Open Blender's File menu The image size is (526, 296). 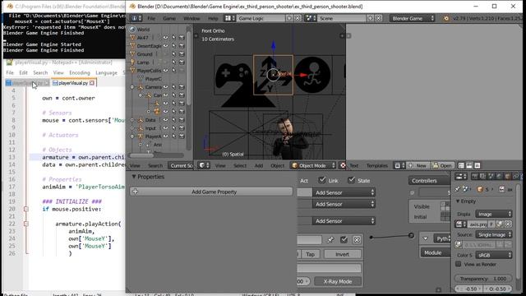point(151,18)
